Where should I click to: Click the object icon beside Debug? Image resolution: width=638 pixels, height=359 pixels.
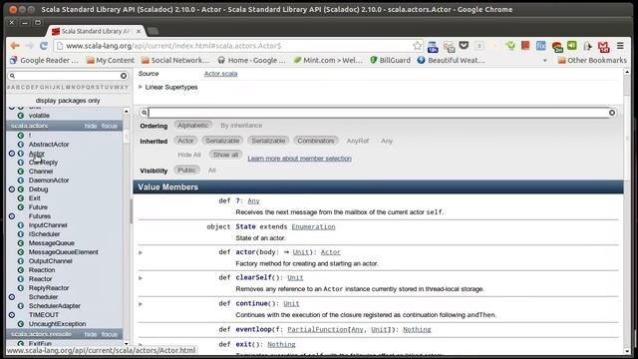[x=12, y=189]
